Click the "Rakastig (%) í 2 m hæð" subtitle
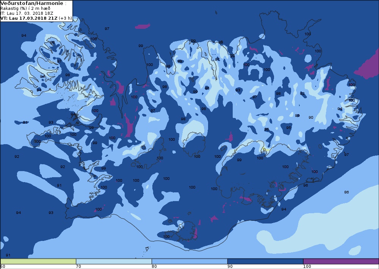 [25, 8]
